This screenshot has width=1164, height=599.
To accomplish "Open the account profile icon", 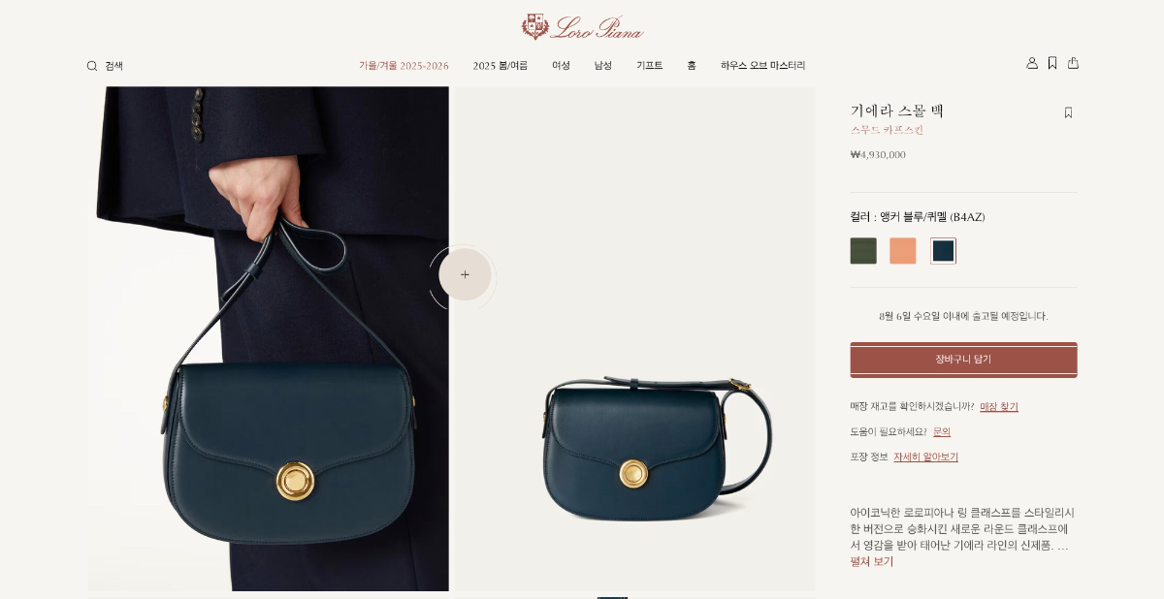I will point(1032,63).
